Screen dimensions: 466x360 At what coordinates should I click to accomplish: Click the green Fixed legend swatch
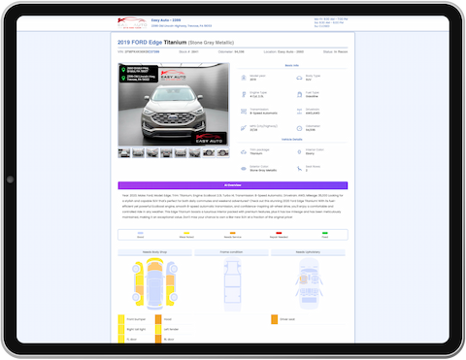coord(325,233)
